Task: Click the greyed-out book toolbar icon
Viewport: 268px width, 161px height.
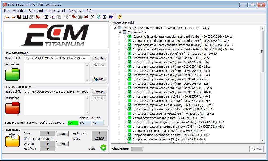Action: tap(32, 17)
